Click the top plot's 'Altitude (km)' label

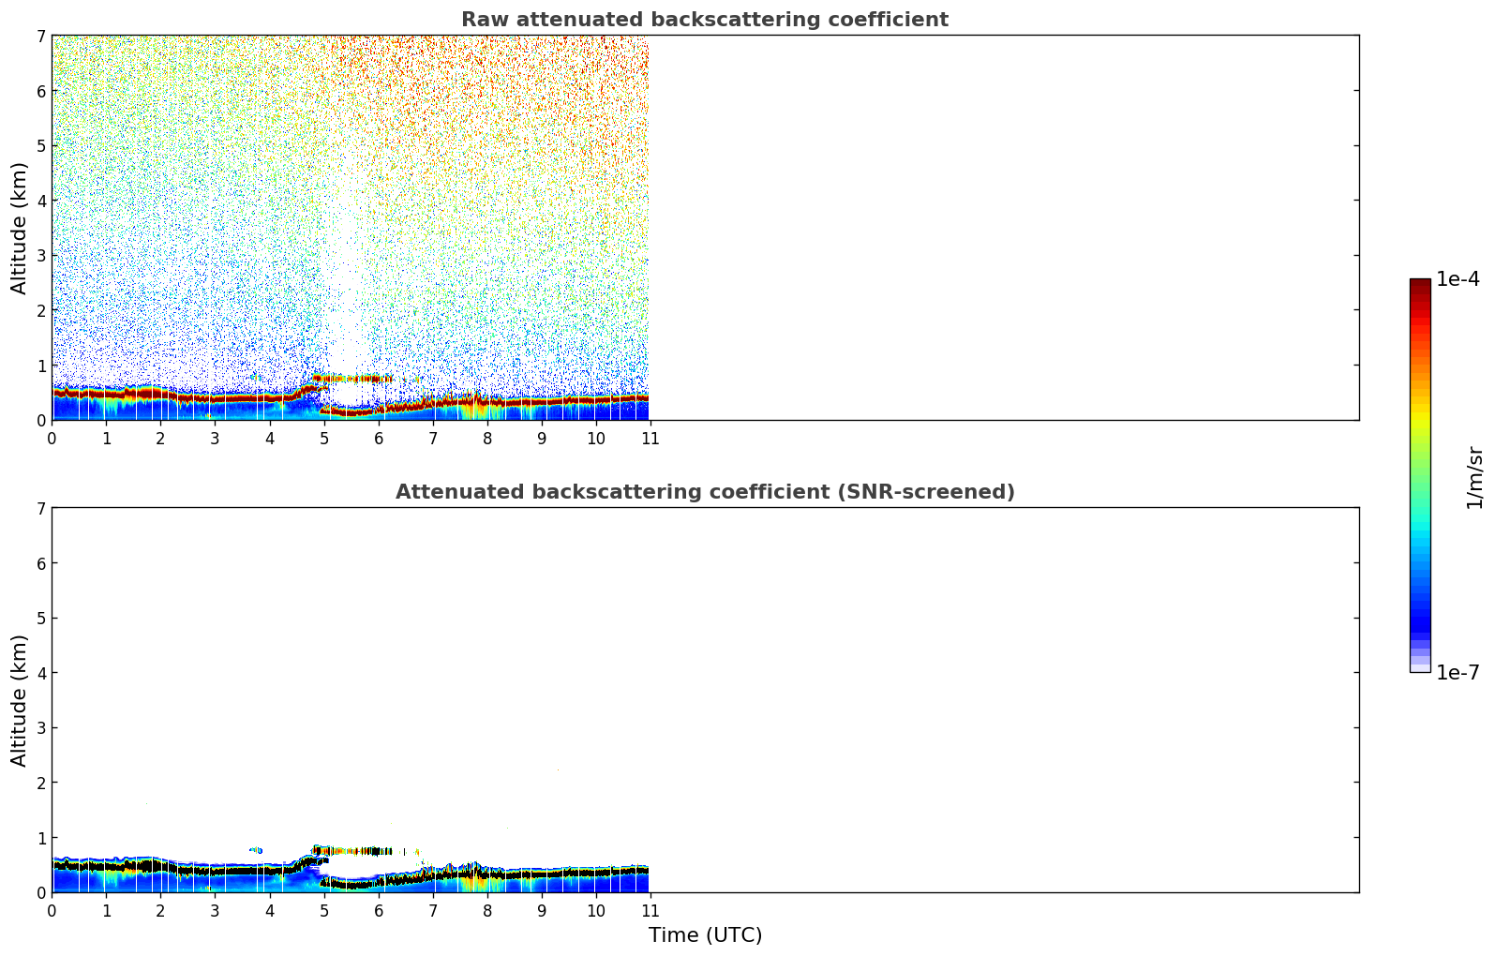coord(20,228)
